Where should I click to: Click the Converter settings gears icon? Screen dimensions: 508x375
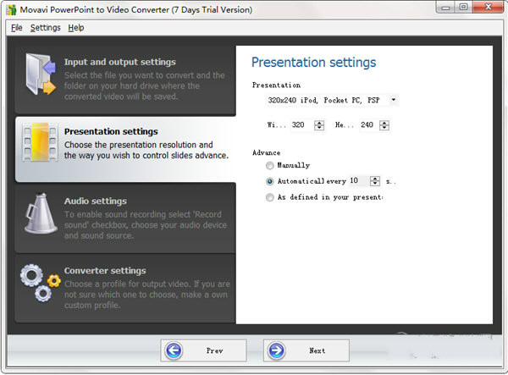(x=41, y=283)
